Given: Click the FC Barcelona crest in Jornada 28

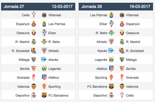Looking at the screenshot, I should pos(111,87).
